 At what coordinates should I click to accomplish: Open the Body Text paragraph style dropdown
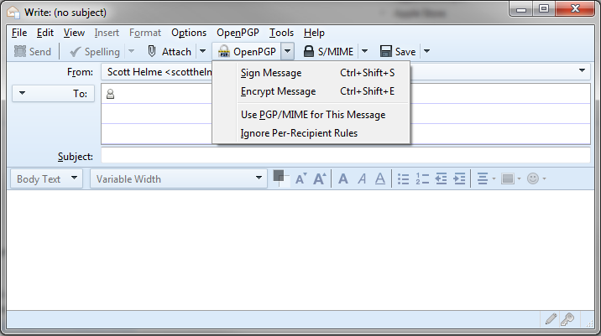tap(46, 178)
